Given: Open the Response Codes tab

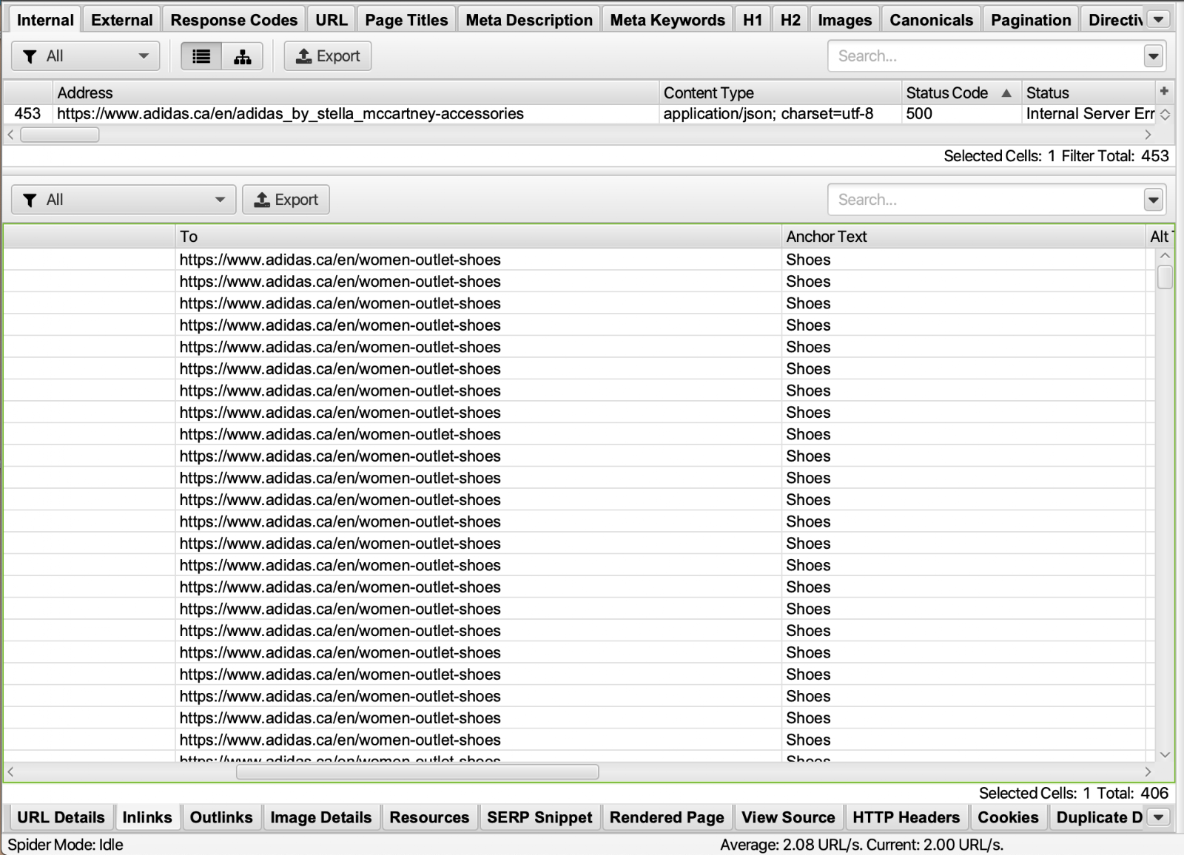Looking at the screenshot, I should (x=234, y=20).
